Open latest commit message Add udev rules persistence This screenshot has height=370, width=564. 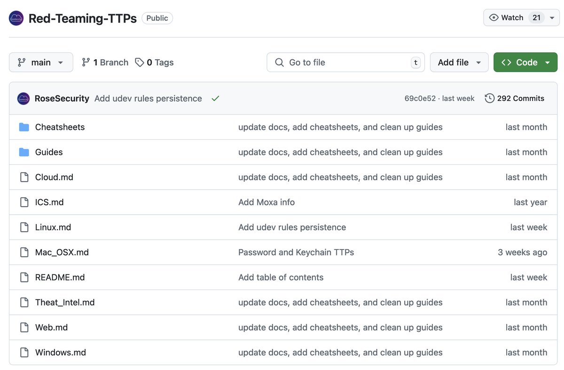coord(148,98)
